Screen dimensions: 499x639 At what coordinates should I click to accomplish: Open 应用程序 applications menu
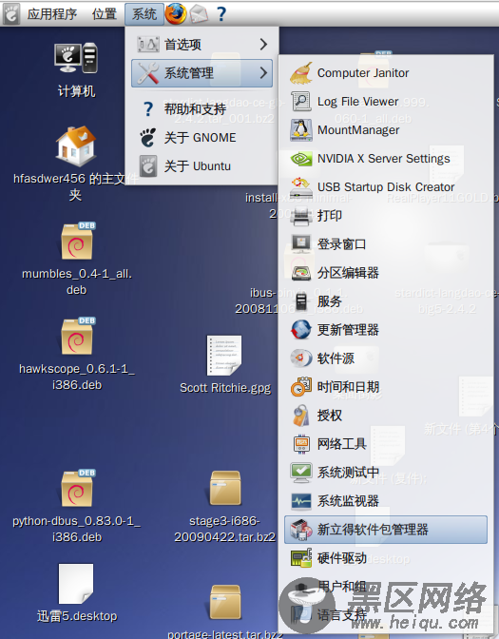point(52,14)
